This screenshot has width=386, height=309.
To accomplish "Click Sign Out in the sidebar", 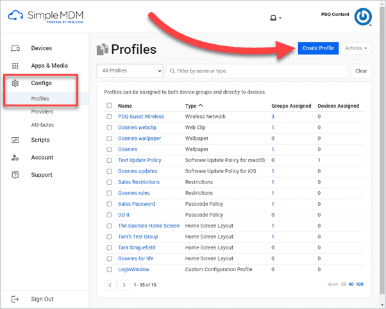I will pyautogui.click(x=42, y=299).
